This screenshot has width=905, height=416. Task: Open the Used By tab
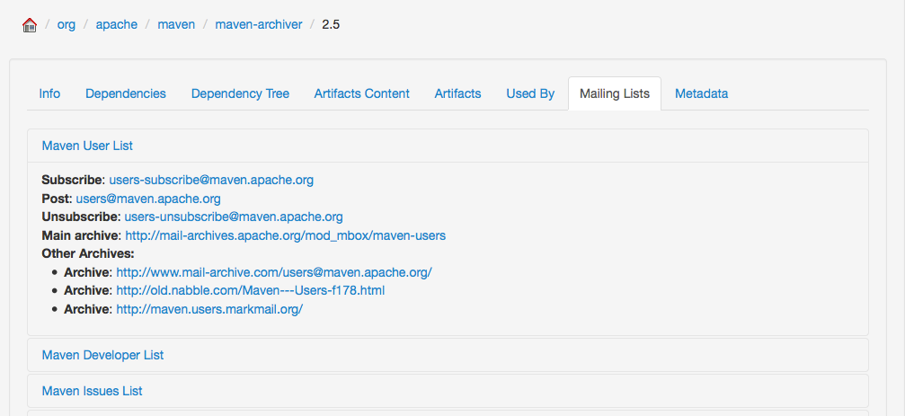click(x=530, y=93)
